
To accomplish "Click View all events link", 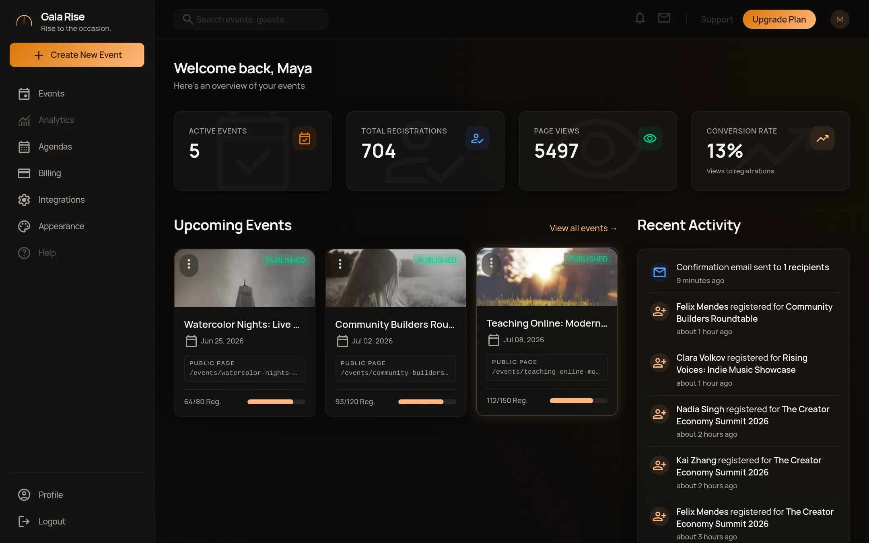I will (x=583, y=228).
